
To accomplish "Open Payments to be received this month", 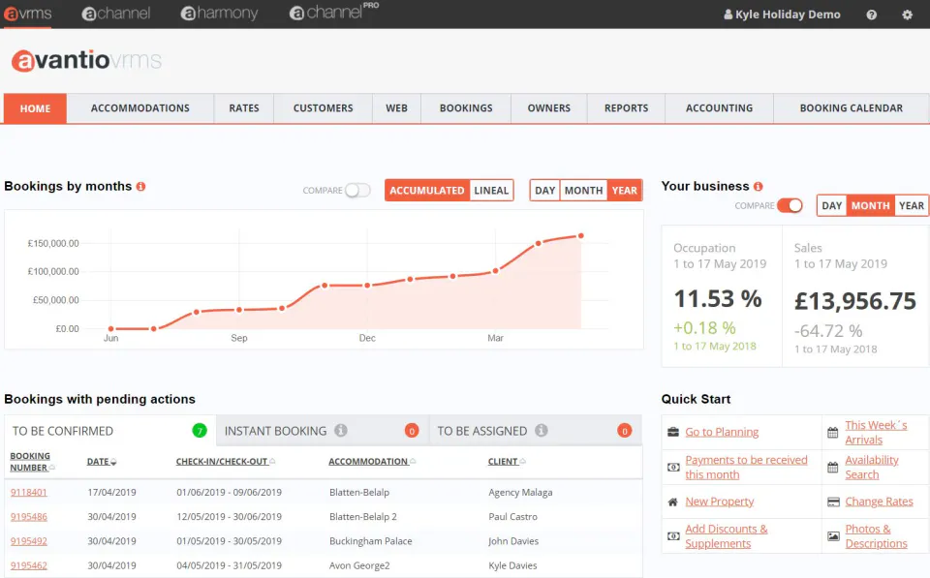I will coord(746,467).
